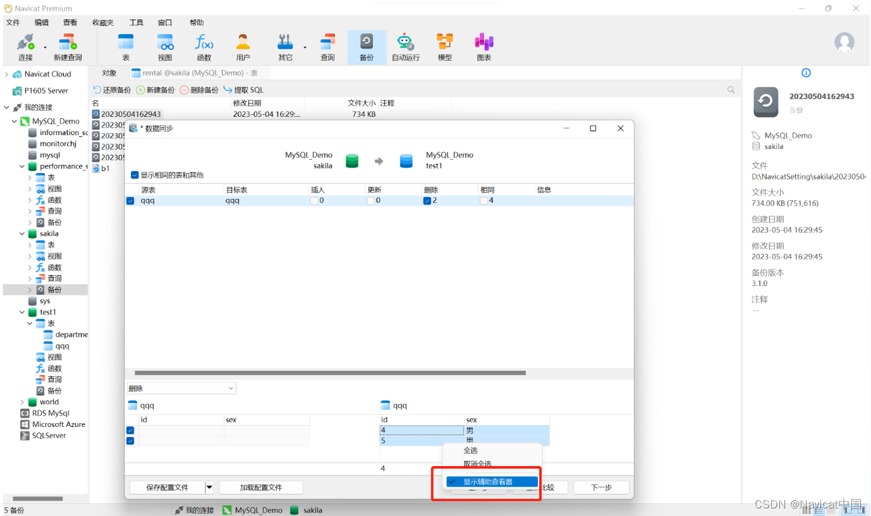Image resolution: width=871 pixels, height=516 pixels.
Task: Switch to the rental @sakila tab
Action: (199, 73)
